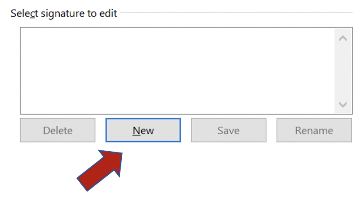
Task: Click the scroll down arrow
Action: 343,104
